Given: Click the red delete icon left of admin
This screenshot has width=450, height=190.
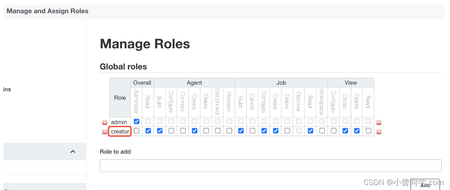Looking at the screenshot, I should click(105, 123).
